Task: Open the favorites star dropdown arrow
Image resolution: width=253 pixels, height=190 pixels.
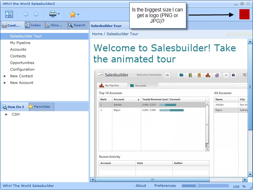Action: pos(78,14)
